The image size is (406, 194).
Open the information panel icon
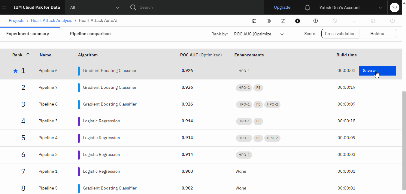(316, 21)
